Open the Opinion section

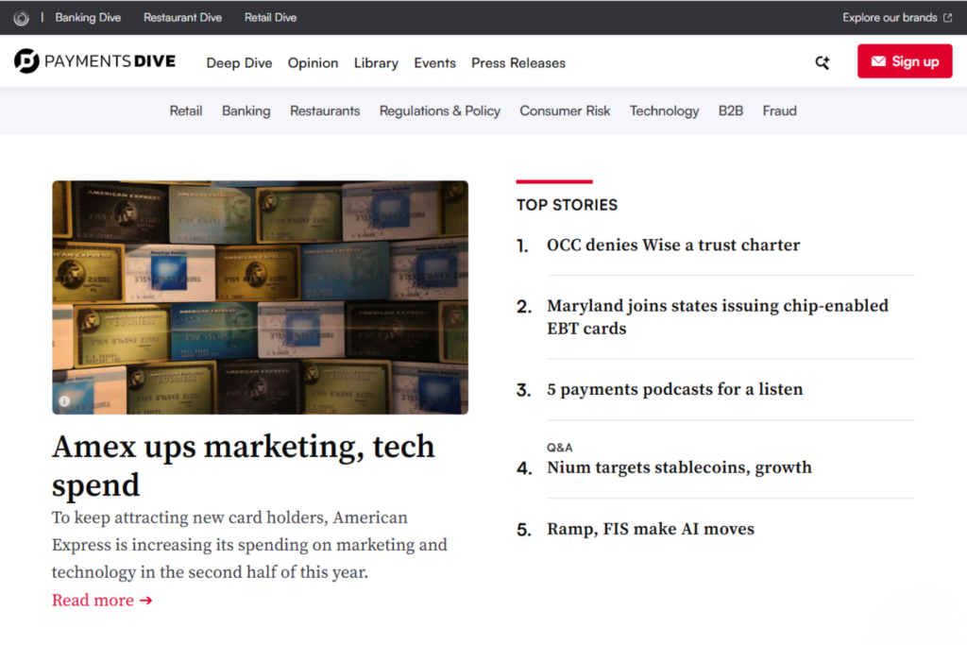pos(313,63)
